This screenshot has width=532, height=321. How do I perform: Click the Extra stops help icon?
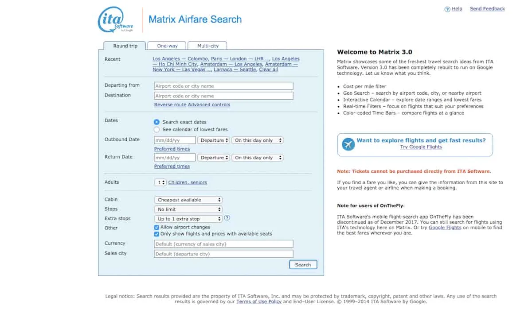coord(227,218)
